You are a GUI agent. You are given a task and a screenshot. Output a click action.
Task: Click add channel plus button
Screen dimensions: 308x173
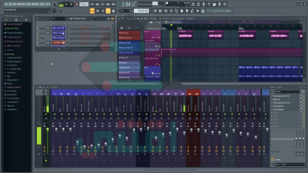click(59, 49)
